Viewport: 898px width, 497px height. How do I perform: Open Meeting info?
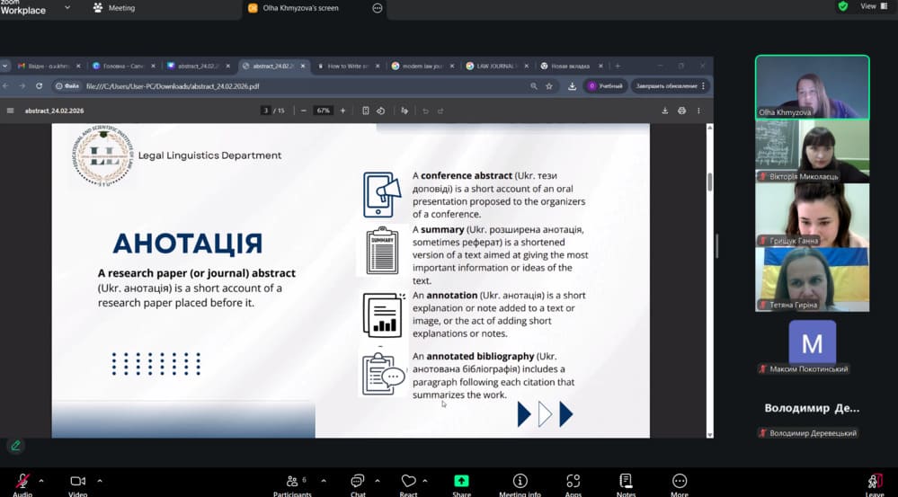pos(520,483)
